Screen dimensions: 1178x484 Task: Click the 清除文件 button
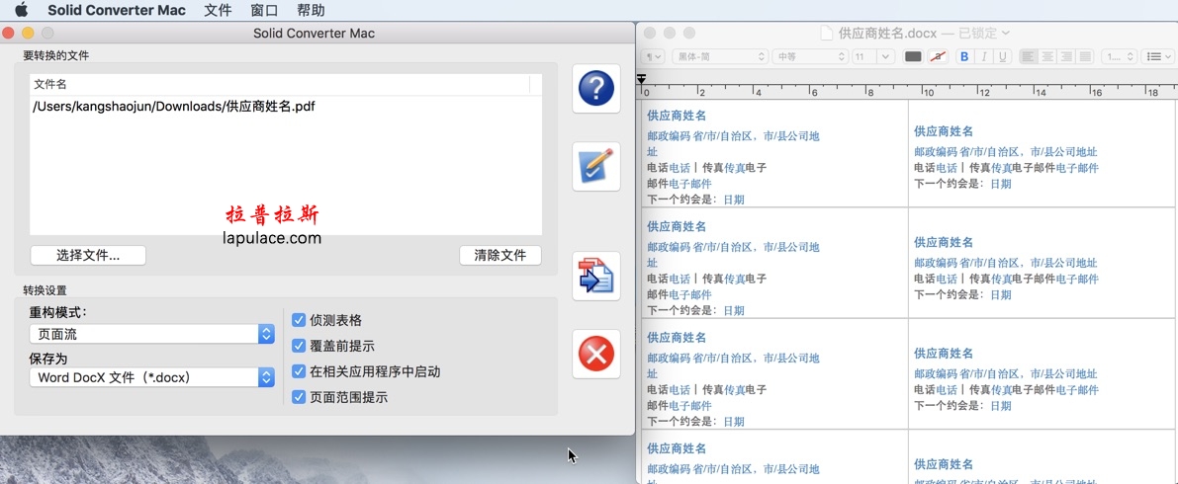(x=500, y=255)
